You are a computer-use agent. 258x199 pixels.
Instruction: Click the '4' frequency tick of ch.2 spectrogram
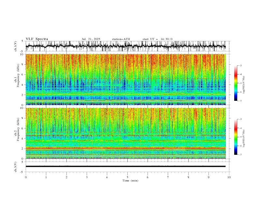[22, 139]
